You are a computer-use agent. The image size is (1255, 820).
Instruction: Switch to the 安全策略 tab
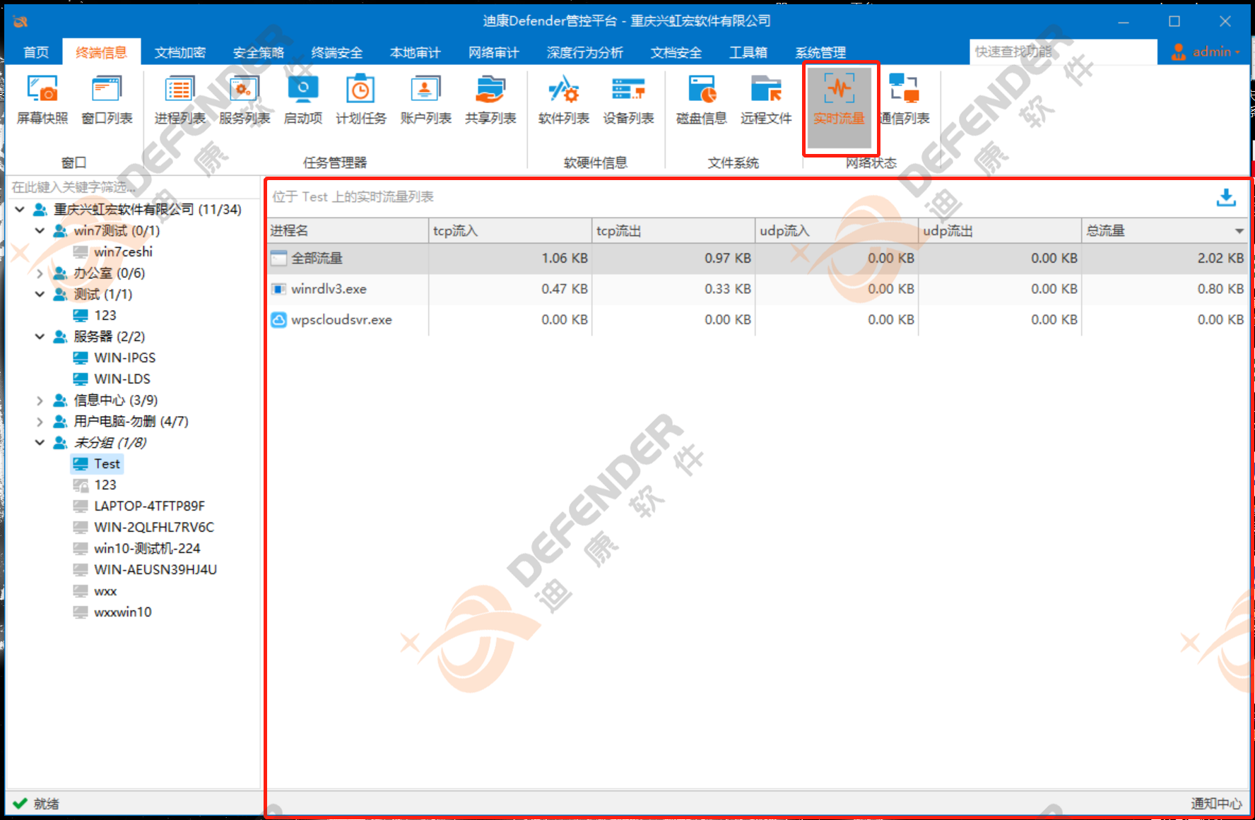coord(259,52)
